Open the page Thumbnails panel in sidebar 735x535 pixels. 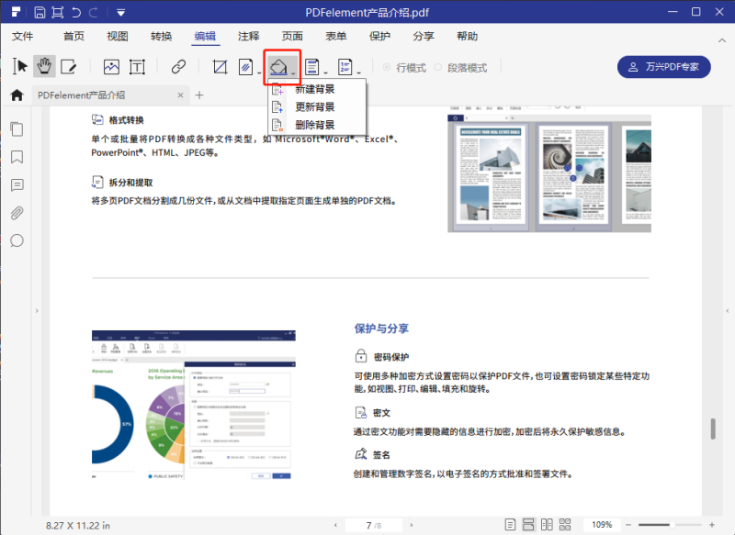(17, 129)
